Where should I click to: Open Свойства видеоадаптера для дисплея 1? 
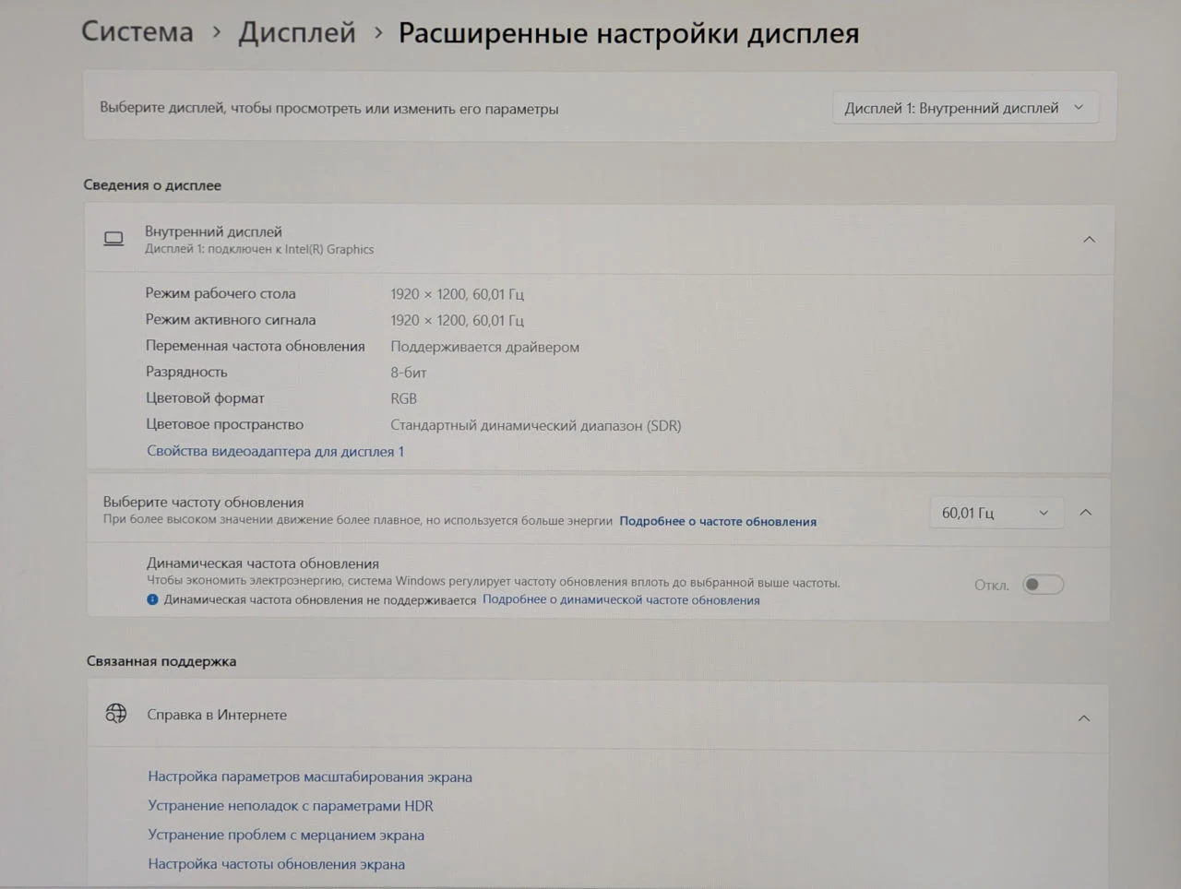click(x=275, y=451)
